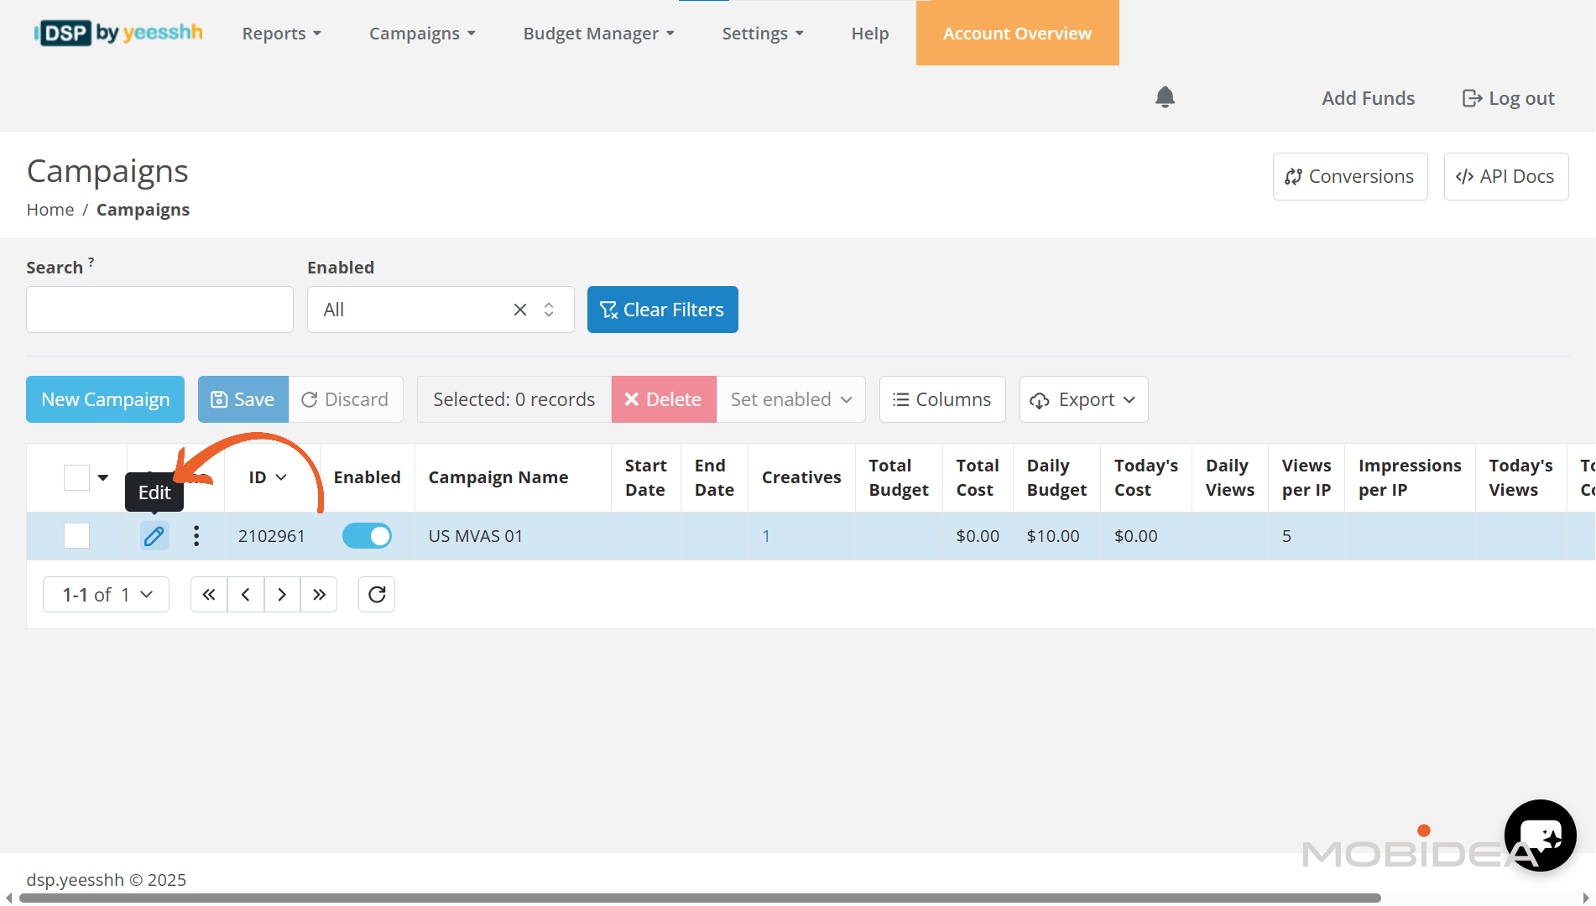Clear the Enabled filter selection with X

[520, 310]
